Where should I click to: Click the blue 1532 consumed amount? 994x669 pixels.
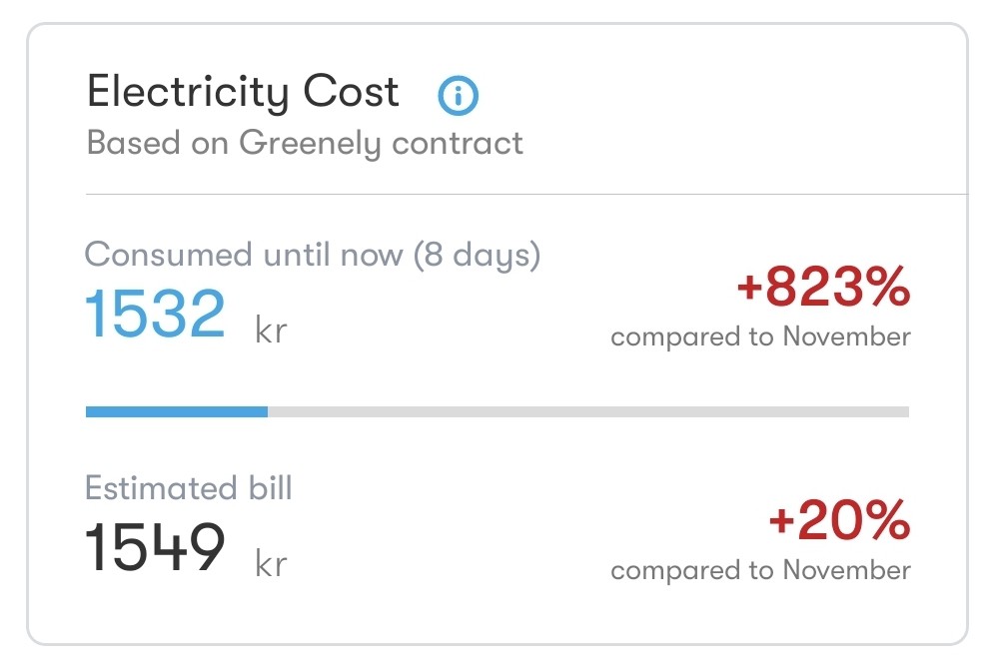pyautogui.click(x=156, y=314)
